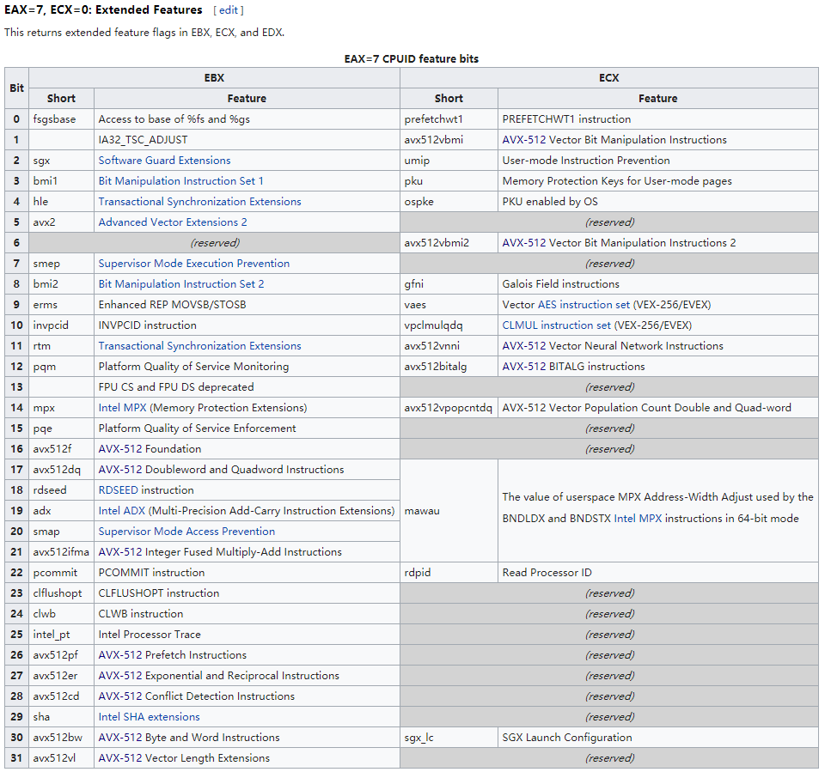Select 'Platform Quality of Service Enforcement' text
831x772 pixels.
tap(197, 429)
